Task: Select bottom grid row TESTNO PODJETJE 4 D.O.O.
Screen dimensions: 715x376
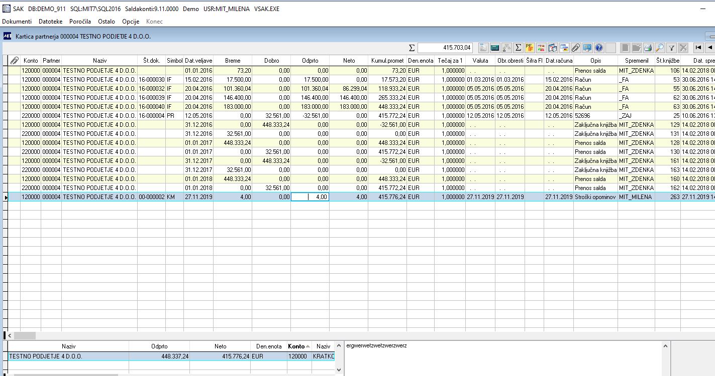Action: pyautogui.click(x=171, y=356)
